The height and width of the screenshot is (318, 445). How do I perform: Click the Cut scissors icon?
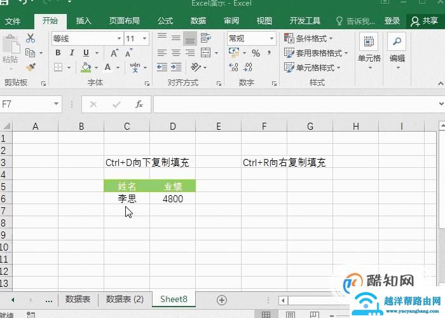[30, 38]
